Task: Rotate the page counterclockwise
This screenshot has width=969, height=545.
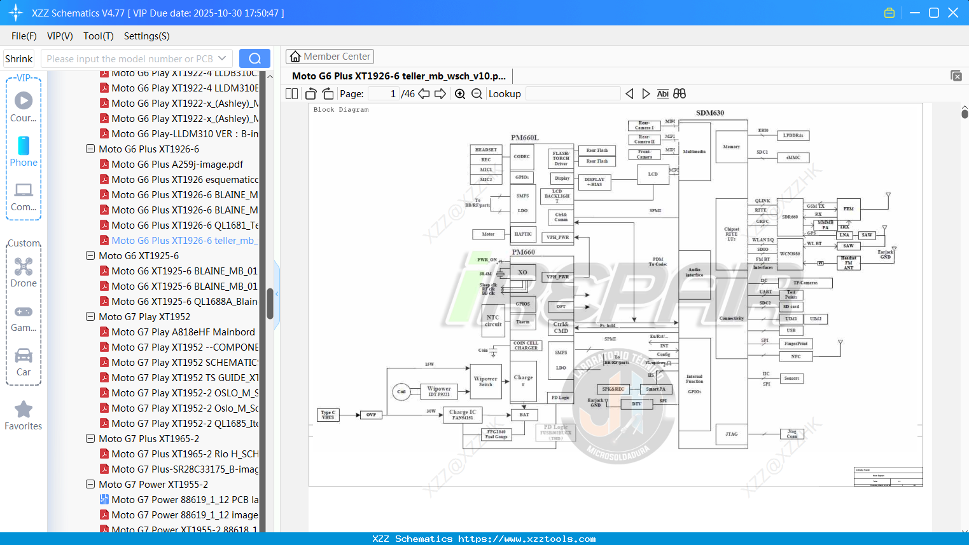Action: [311, 94]
